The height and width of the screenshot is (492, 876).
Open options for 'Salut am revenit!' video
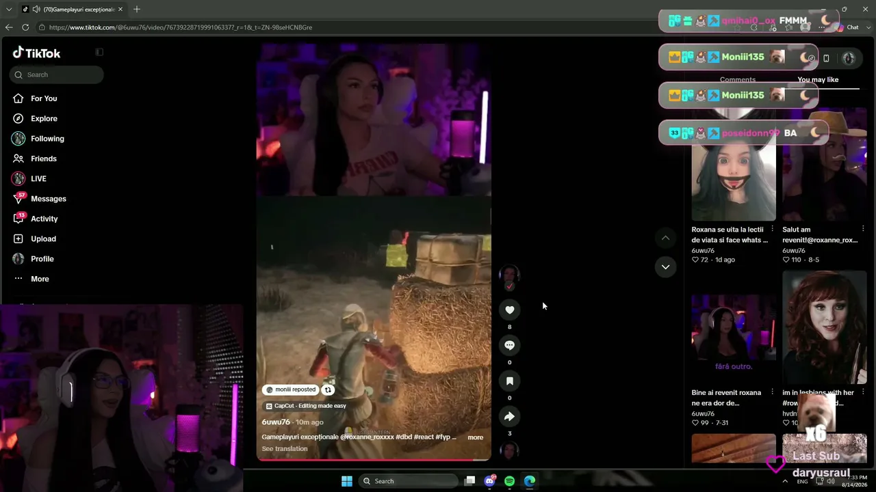(x=863, y=229)
